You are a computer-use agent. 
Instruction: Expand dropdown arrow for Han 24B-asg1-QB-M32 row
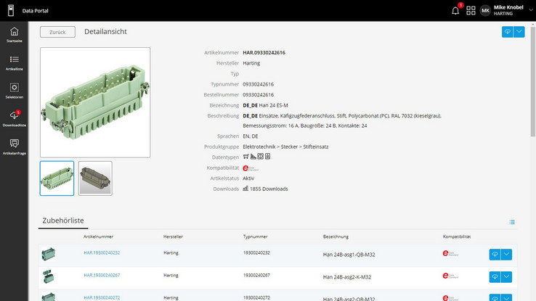click(507, 254)
